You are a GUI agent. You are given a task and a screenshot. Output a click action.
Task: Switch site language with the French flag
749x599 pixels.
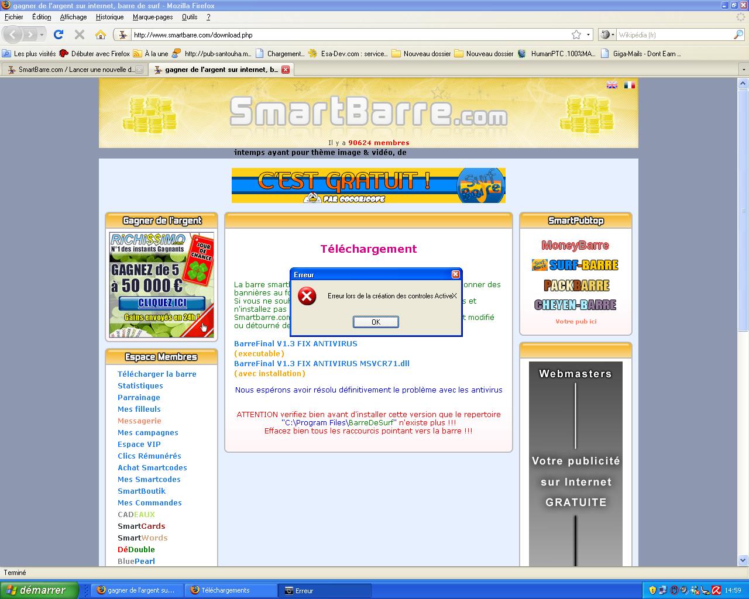pos(629,85)
